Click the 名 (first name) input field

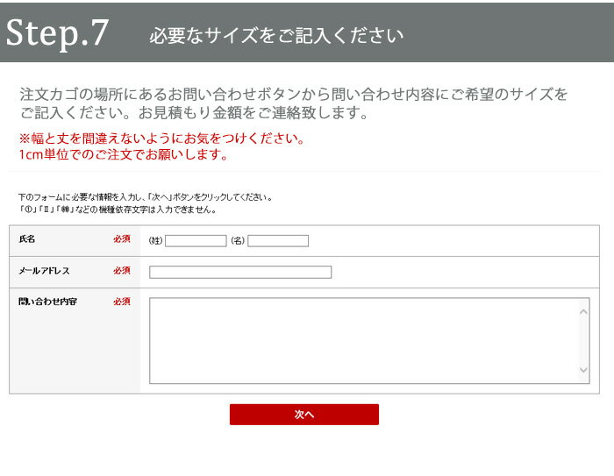pyautogui.click(x=278, y=241)
